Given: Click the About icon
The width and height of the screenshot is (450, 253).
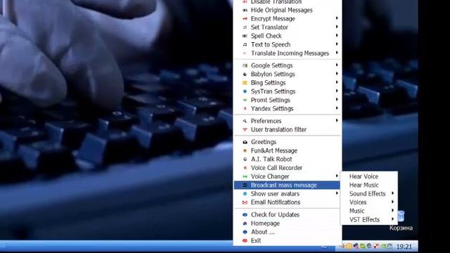Looking at the screenshot, I should 245,232.
